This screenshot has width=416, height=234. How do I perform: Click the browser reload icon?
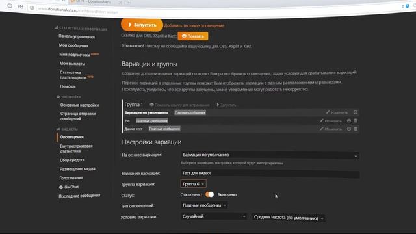[x=10, y=6]
